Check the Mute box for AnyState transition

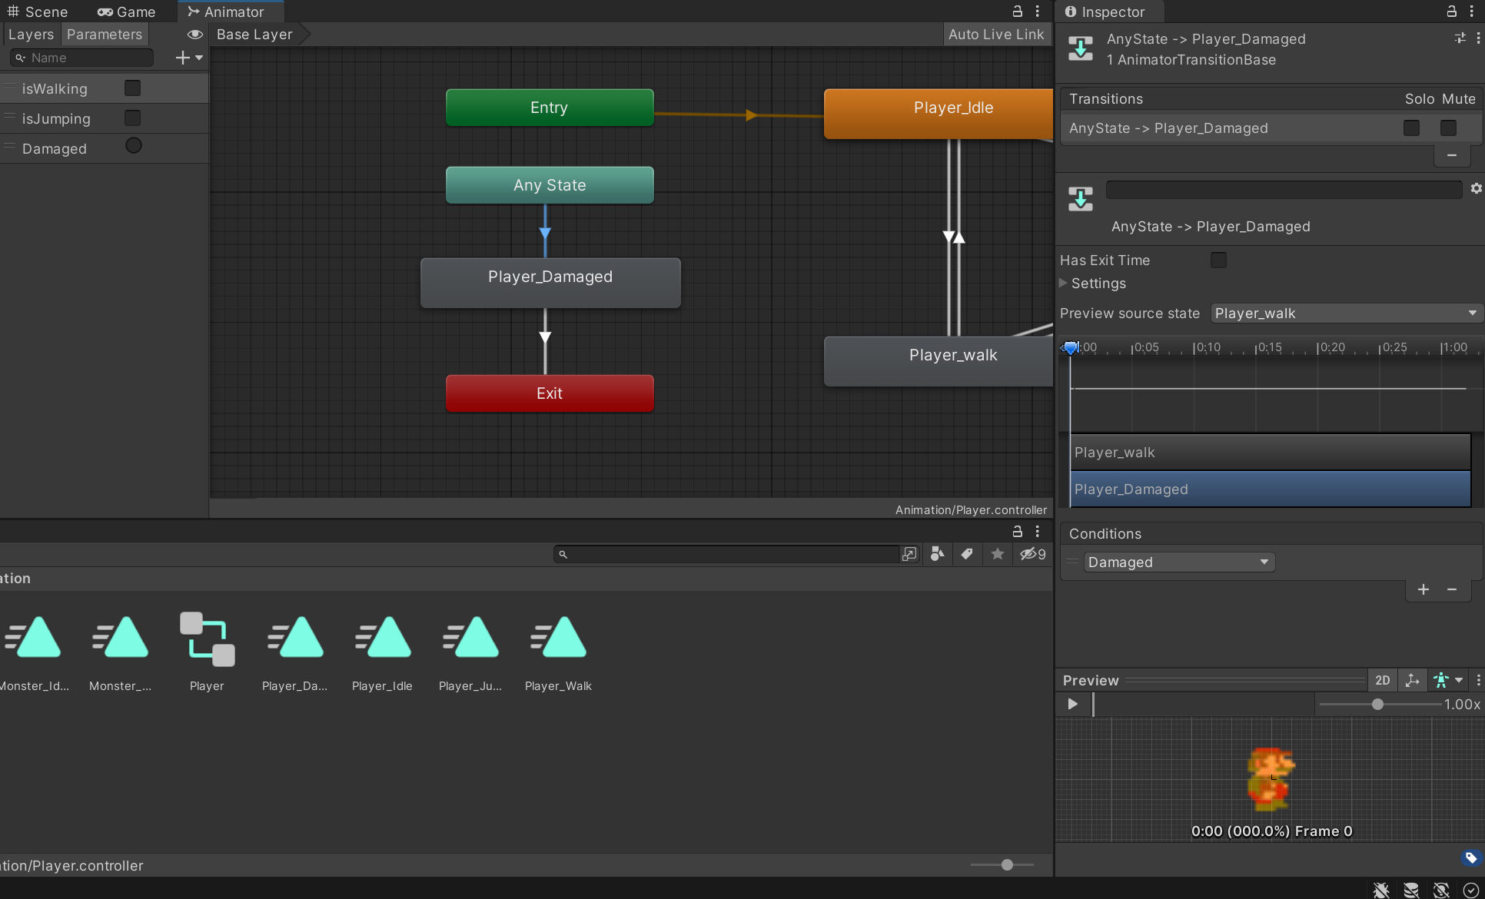coord(1448,128)
